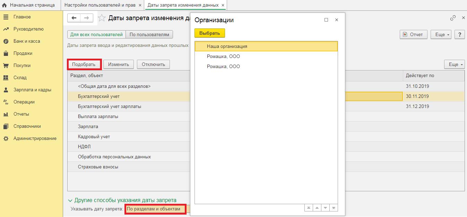This screenshot has height=217, width=467.
Task: Open 'По разделам и объектам' selection field
Action: [155, 209]
